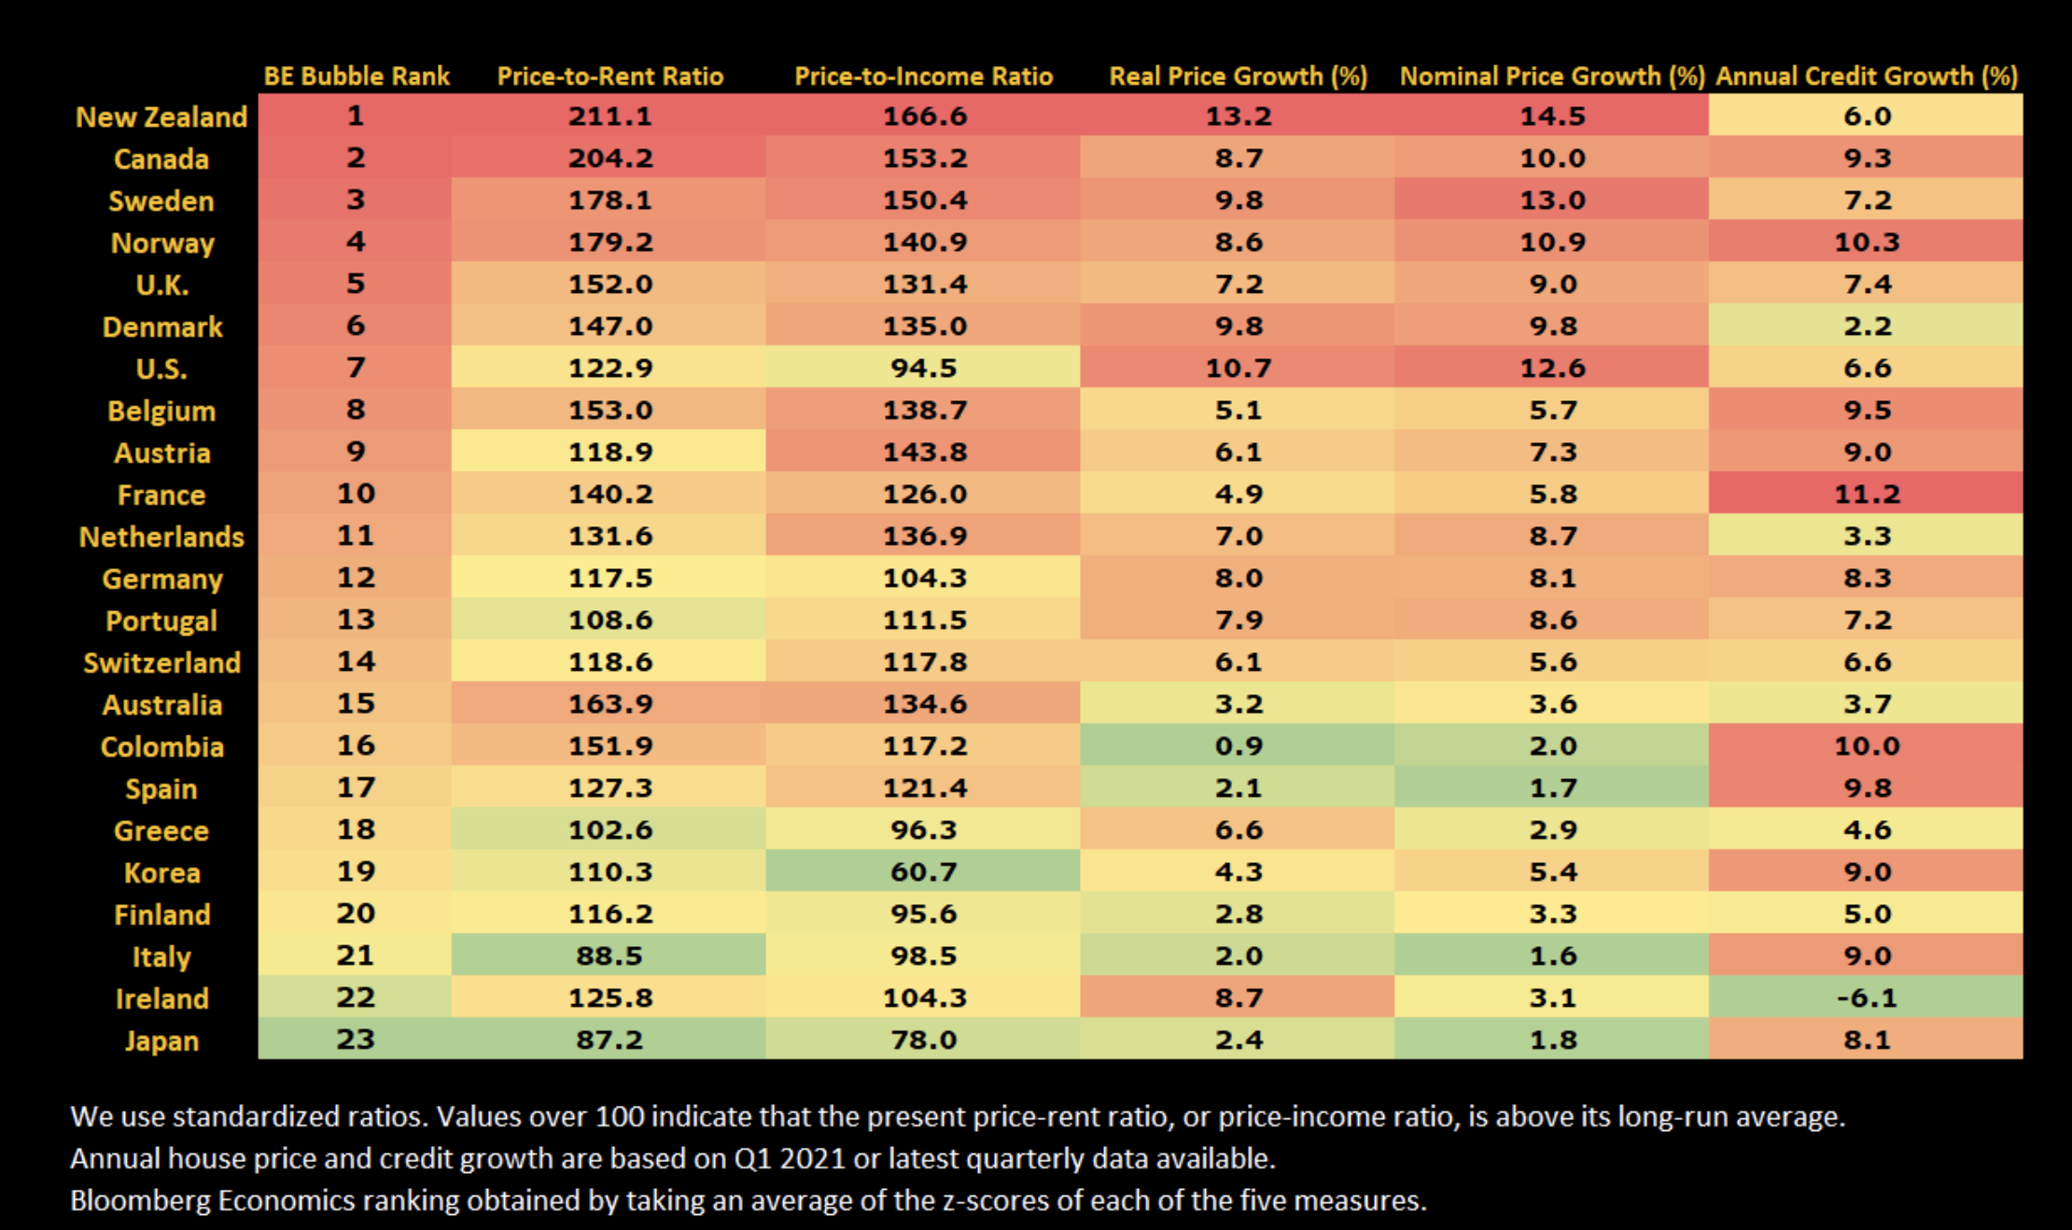Screen dimensions: 2072x1230
Task: Select Korea's green 60.7 price-to-income cell
Action: click(923, 872)
